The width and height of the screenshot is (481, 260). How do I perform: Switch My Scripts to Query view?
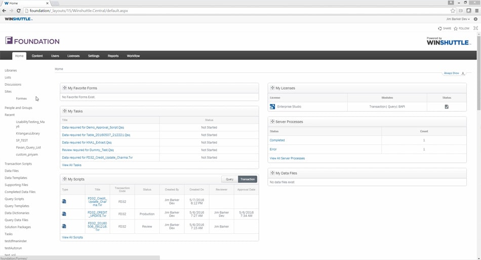pos(229,179)
